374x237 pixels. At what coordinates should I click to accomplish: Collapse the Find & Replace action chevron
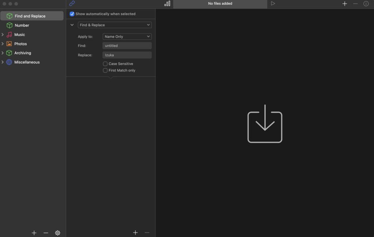pos(72,25)
